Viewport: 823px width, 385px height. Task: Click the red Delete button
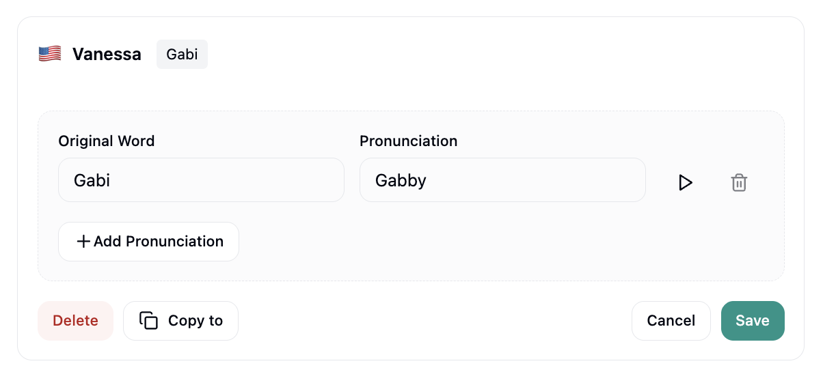(75, 321)
